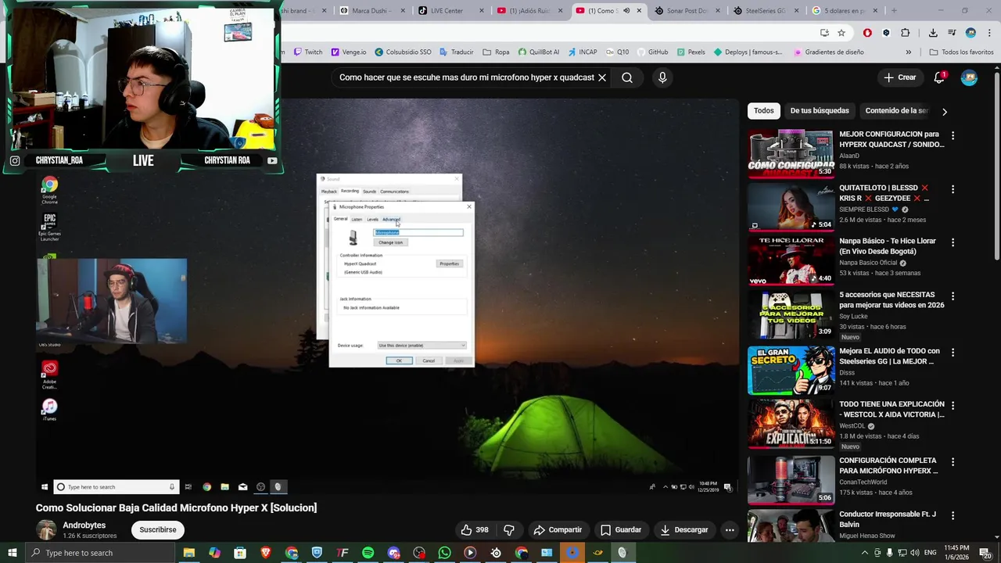Click the Descargar button

(684, 529)
